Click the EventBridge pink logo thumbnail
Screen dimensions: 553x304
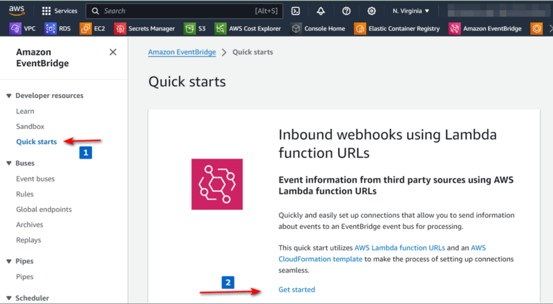pyautogui.click(x=217, y=184)
